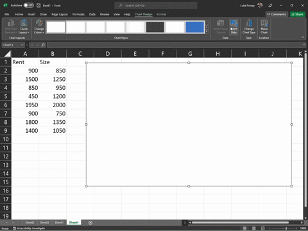Select the blue chart style thumbnail
Viewport: 308px width, 231px height.
tap(195, 27)
